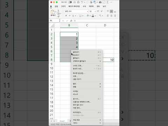Open the View ribbon tab
This screenshot has height=126, width=168.
[104, 6]
